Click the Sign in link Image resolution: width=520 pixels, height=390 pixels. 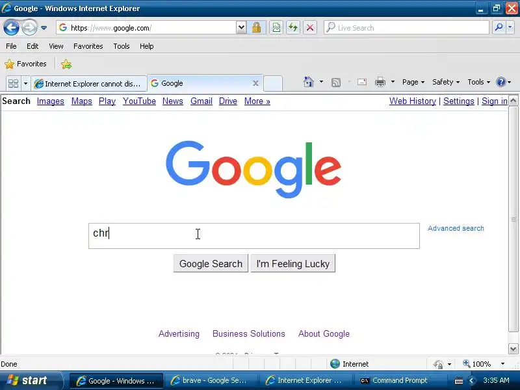(x=495, y=101)
